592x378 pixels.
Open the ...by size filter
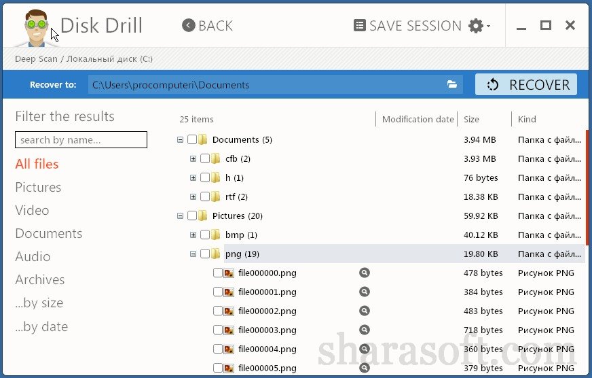coord(39,303)
